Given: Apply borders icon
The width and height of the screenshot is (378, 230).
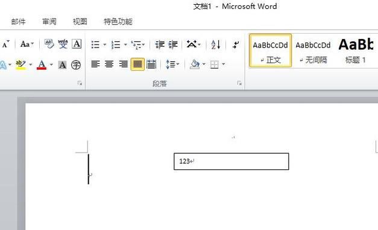Looking at the screenshot, I should [x=214, y=64].
